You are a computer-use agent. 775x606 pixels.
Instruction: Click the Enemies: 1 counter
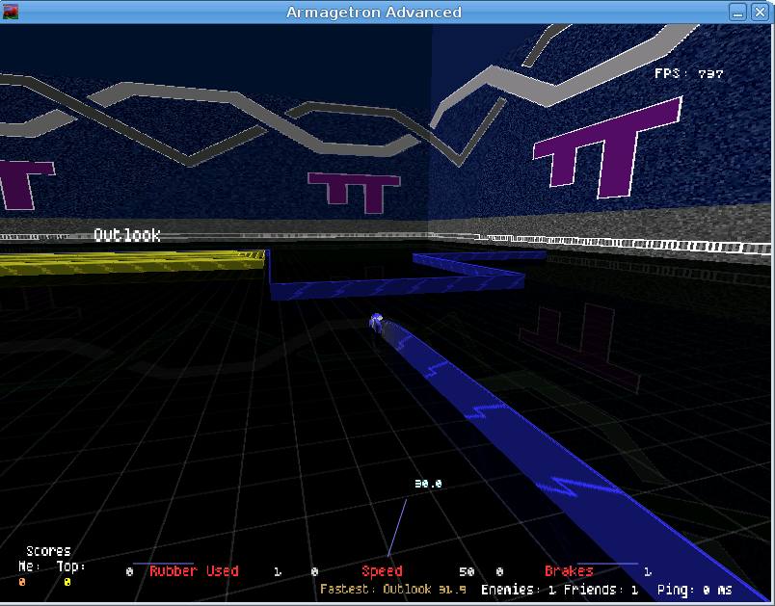519,590
